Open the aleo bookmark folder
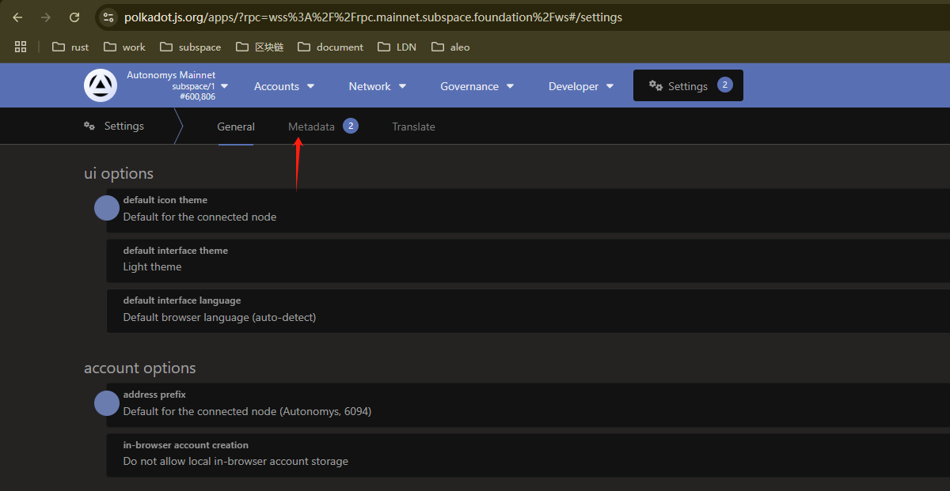 tap(450, 47)
